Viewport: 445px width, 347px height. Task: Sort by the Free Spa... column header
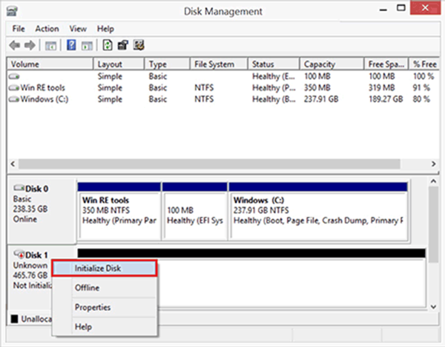386,64
